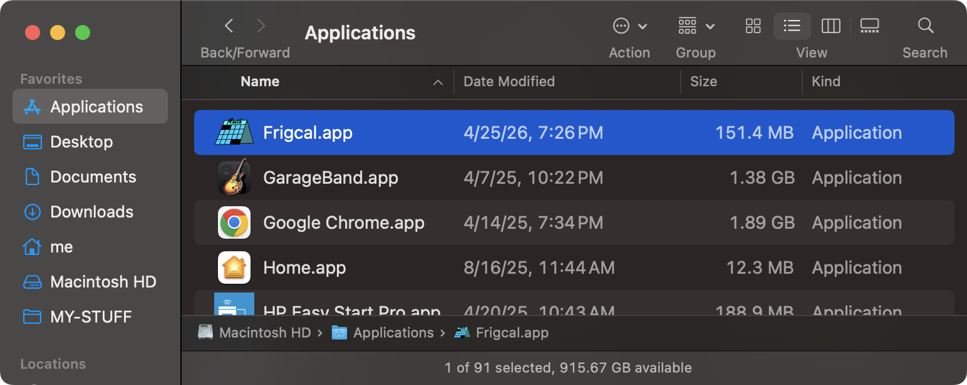Switch to list view
Image resolution: width=967 pixels, height=385 pixels.
pyautogui.click(x=792, y=26)
